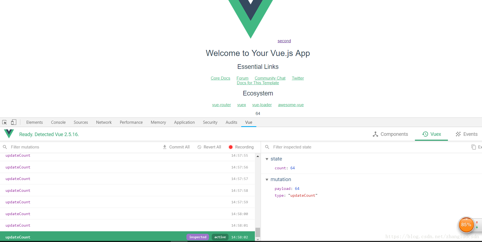
Task: Switch to the Components view
Action: point(390,134)
